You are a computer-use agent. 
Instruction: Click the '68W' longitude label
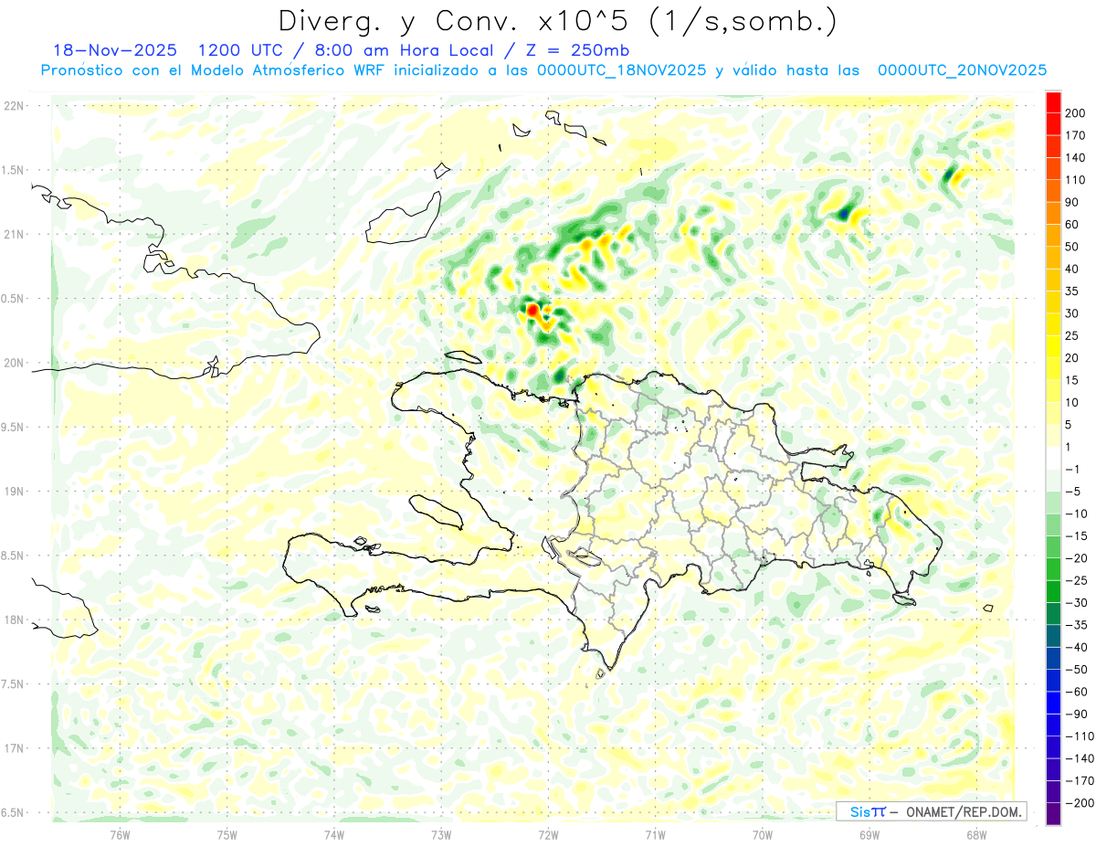[x=976, y=834]
